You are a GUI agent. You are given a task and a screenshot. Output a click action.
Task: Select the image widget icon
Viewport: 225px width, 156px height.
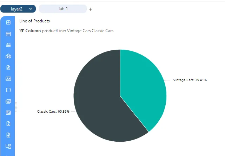click(8, 101)
